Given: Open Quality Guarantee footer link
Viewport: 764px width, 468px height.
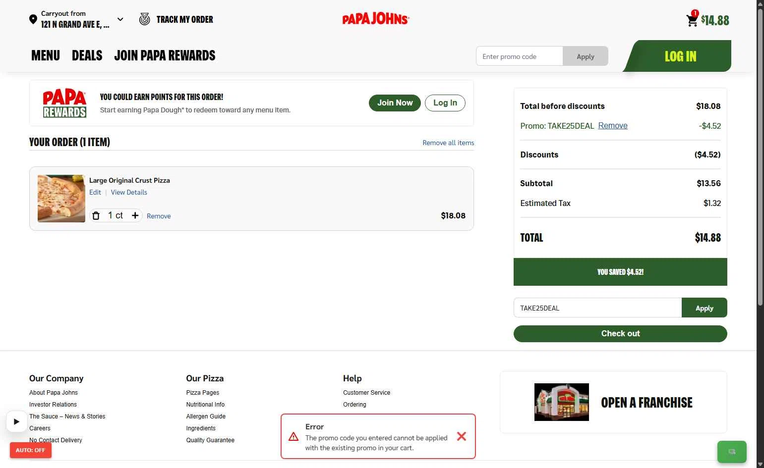Looking at the screenshot, I should click(210, 440).
